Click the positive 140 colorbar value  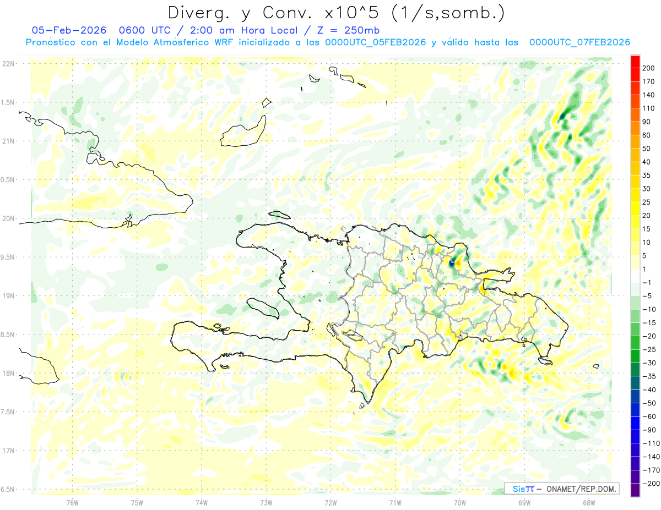[648, 95]
